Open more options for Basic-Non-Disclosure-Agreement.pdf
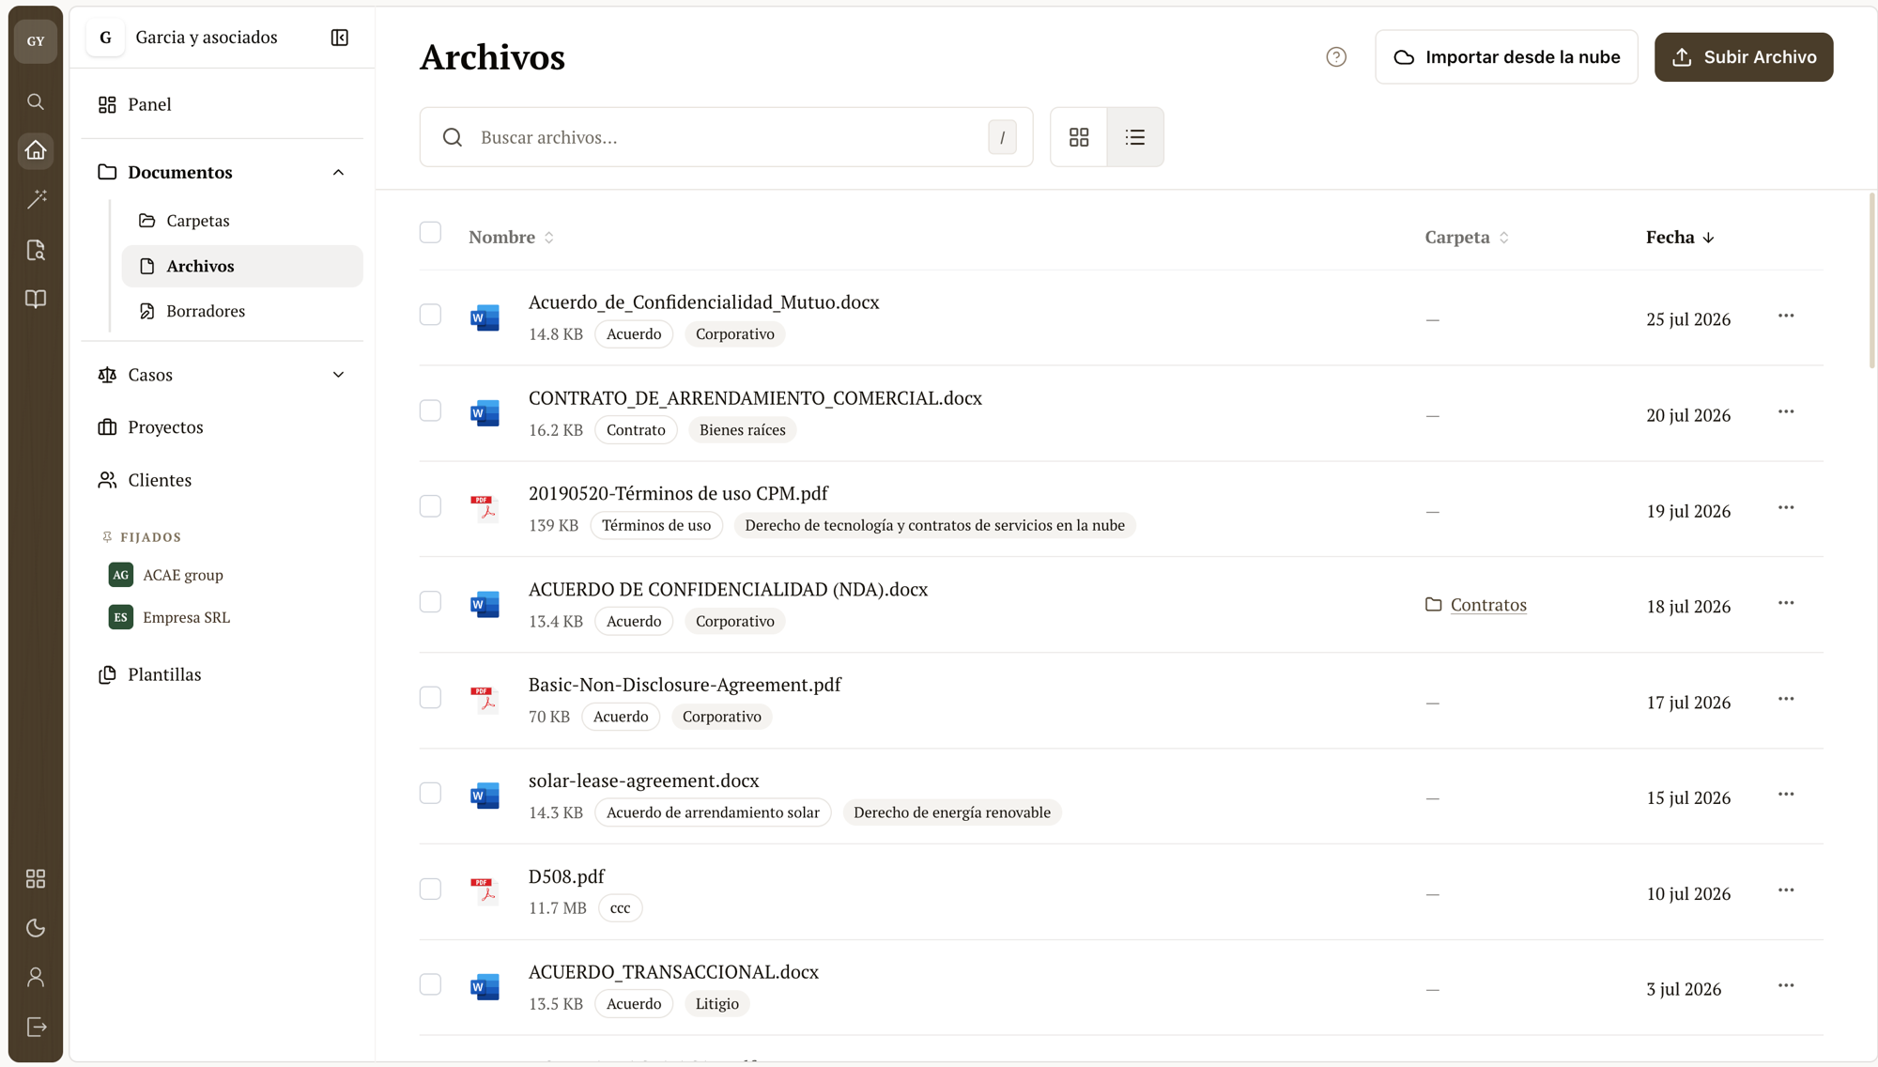1878x1067 pixels. 1786,700
